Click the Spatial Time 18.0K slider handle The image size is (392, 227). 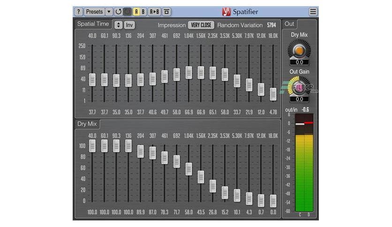[273, 94]
